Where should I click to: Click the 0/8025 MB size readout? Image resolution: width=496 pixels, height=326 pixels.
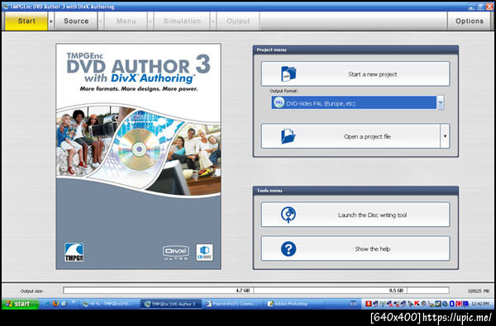click(479, 291)
